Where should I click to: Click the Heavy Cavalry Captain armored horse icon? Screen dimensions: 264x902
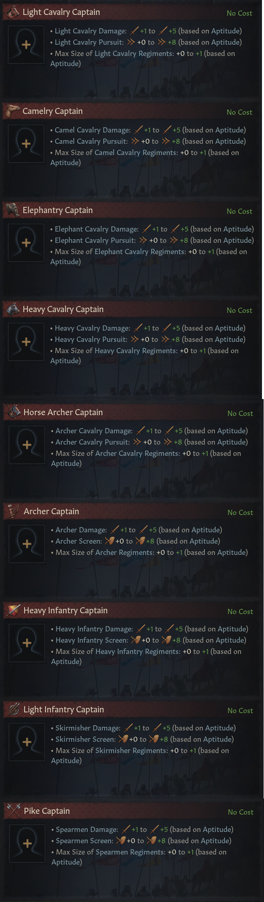[x=13, y=309]
